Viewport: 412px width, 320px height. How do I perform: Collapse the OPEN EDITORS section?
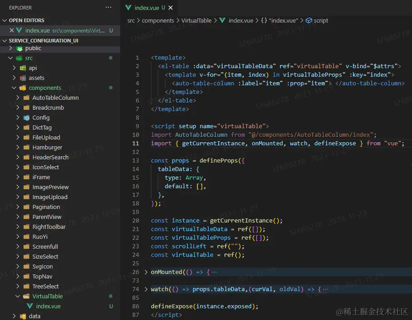pyautogui.click(x=5, y=20)
